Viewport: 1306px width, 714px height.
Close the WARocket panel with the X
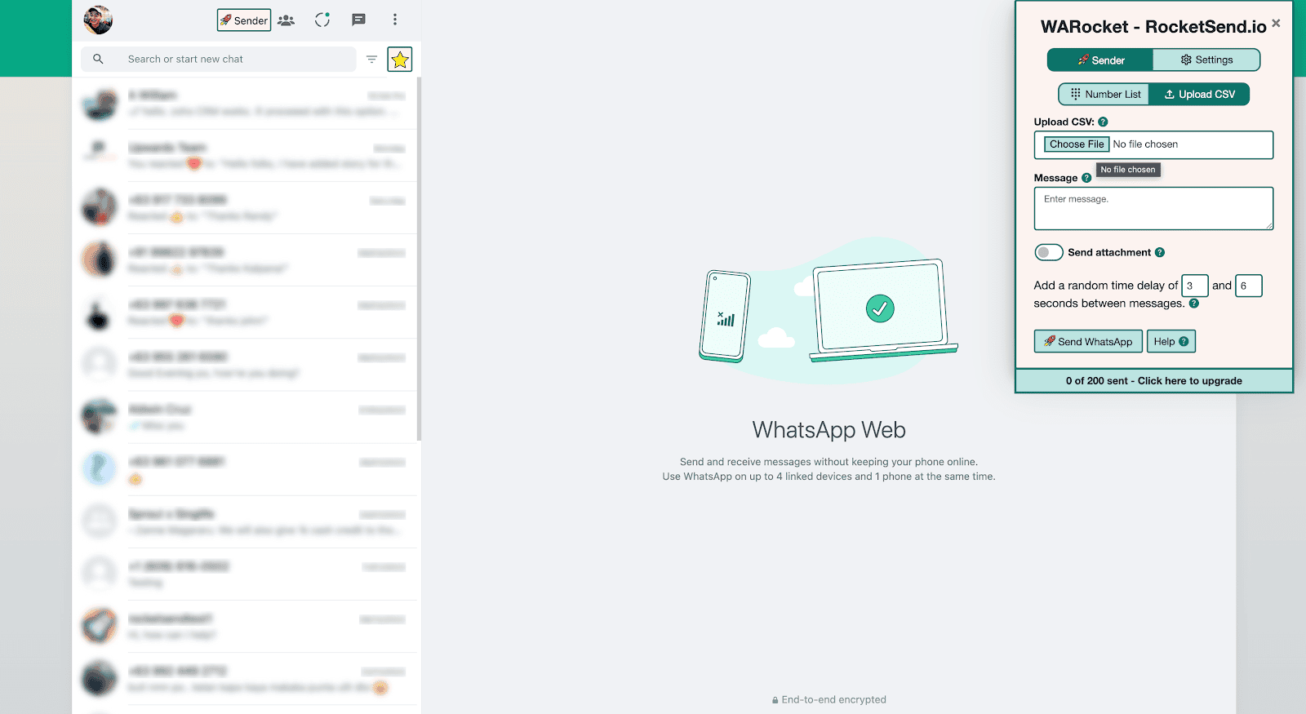1276,23
